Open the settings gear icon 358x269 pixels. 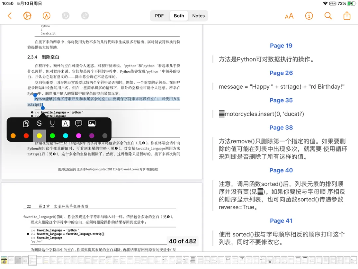tap(27, 16)
